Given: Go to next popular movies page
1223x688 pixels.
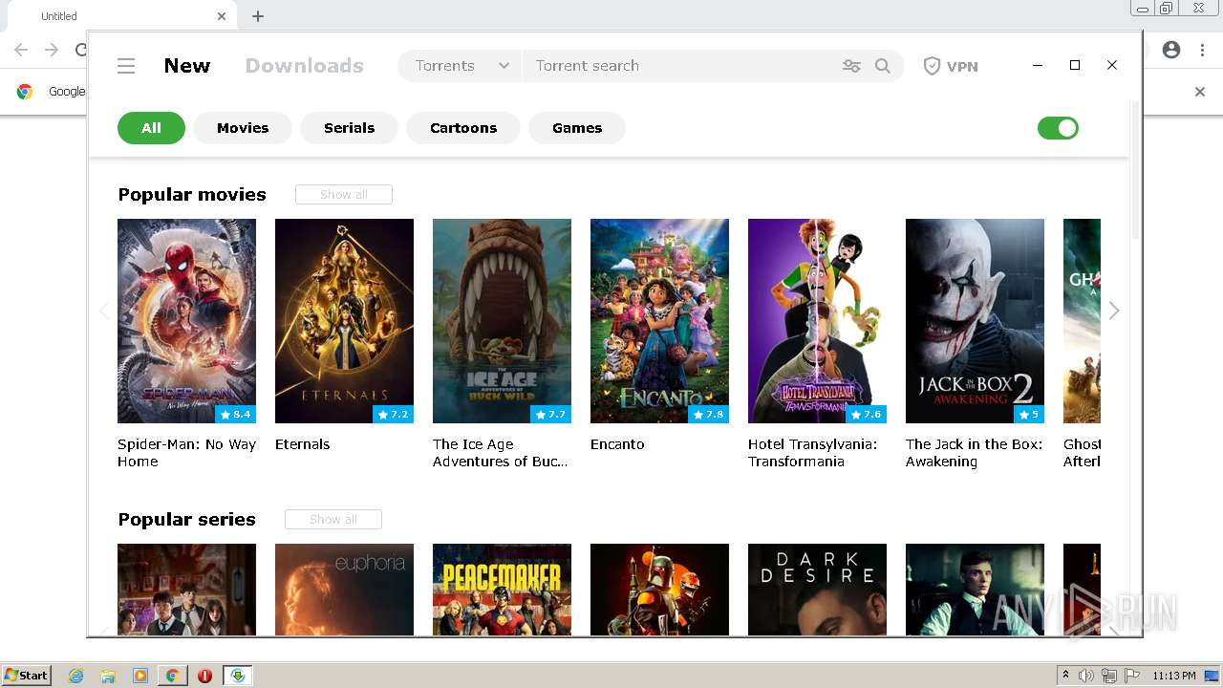Looking at the screenshot, I should click(1114, 311).
